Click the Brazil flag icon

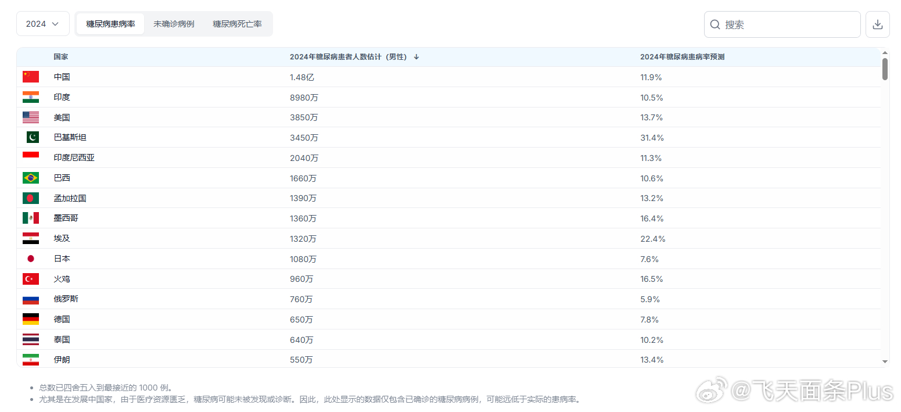click(x=31, y=178)
